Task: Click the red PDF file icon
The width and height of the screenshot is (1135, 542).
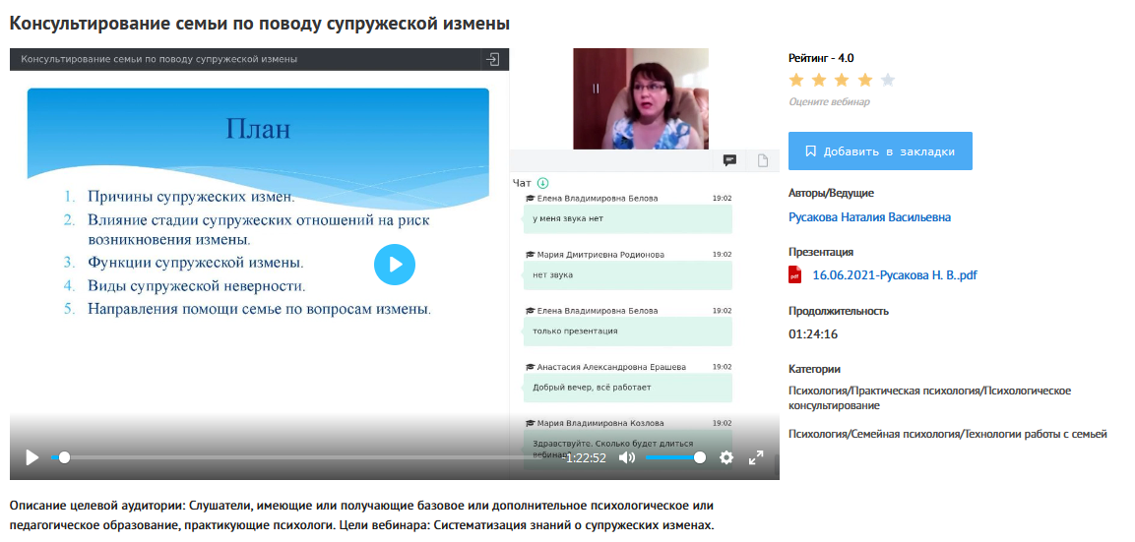Action: (795, 275)
